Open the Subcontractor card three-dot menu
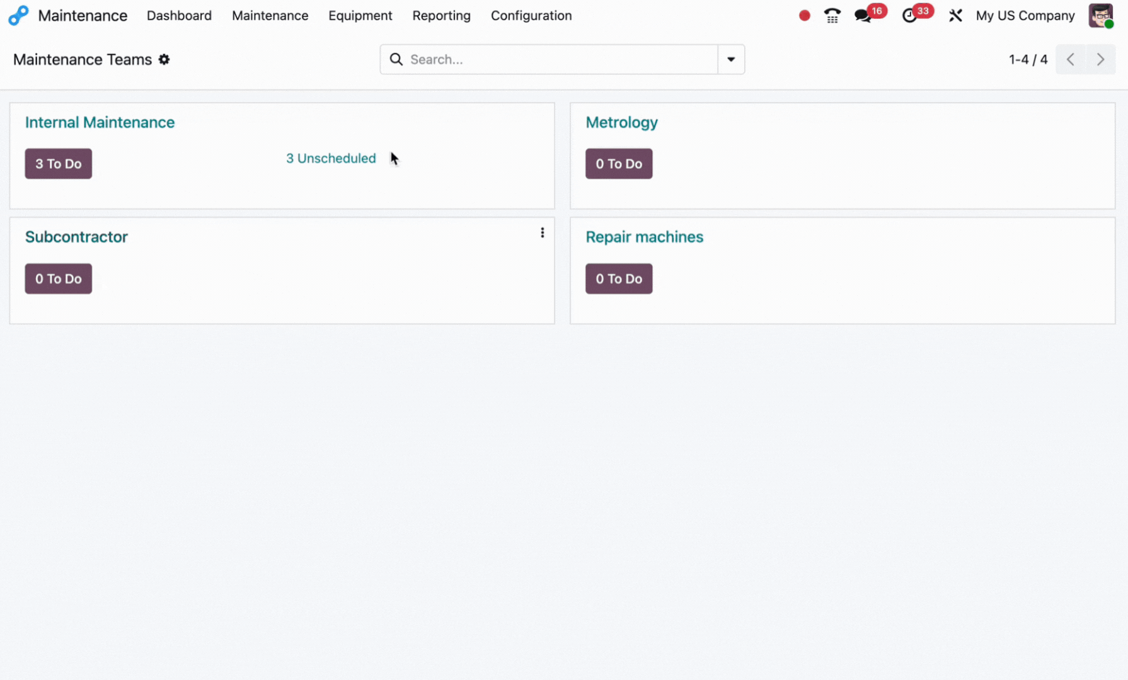This screenshot has width=1128, height=680. click(542, 233)
